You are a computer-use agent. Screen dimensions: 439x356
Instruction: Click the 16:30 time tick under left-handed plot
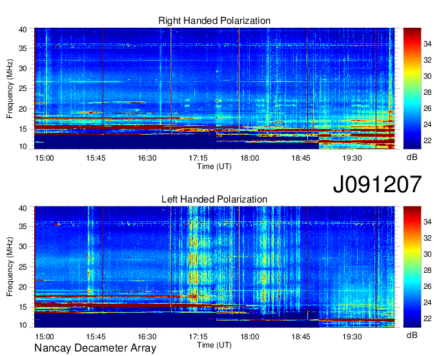point(147,337)
